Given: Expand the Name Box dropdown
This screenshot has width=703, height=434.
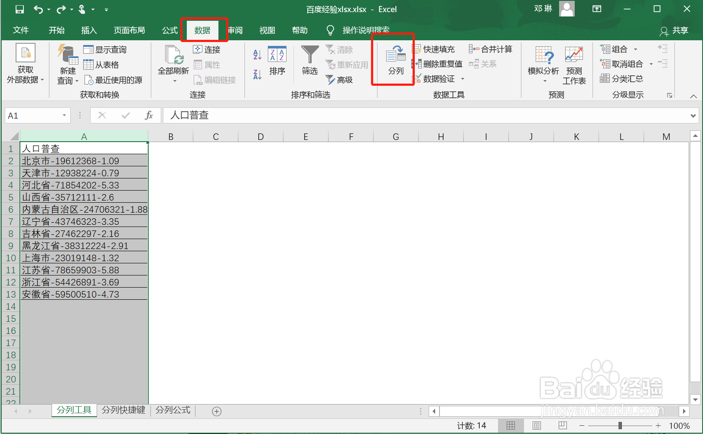Looking at the screenshot, I should [64, 115].
